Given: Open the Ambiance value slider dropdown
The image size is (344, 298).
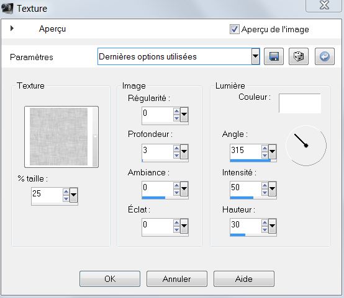Looking at the screenshot, I should [184, 188].
